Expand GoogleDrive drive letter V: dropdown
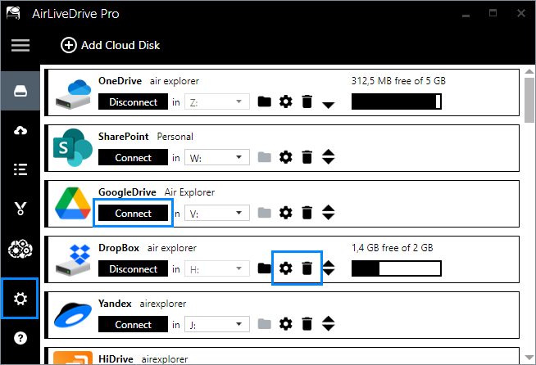The width and height of the screenshot is (536, 365). coord(217,213)
